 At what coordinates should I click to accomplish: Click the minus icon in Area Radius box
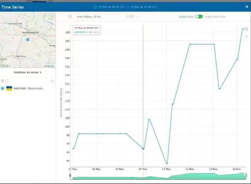128,17
